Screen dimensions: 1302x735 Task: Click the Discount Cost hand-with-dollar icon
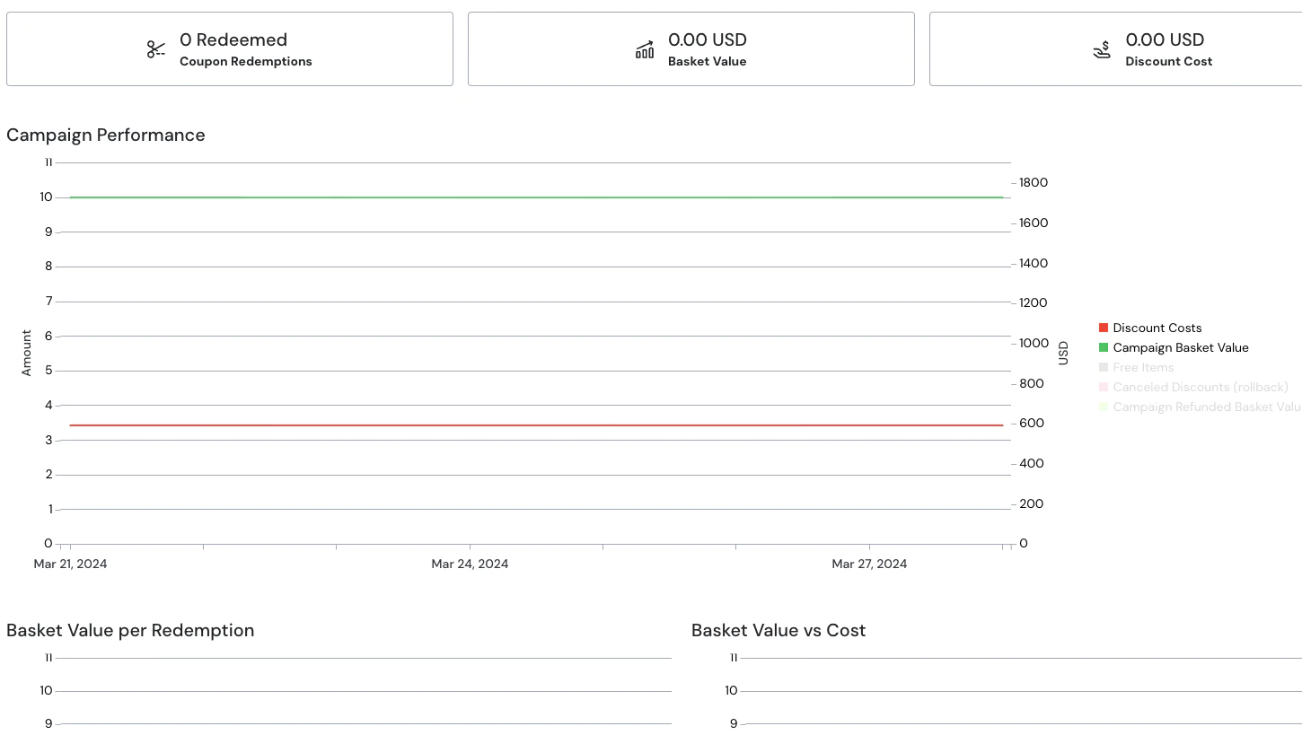click(1102, 50)
